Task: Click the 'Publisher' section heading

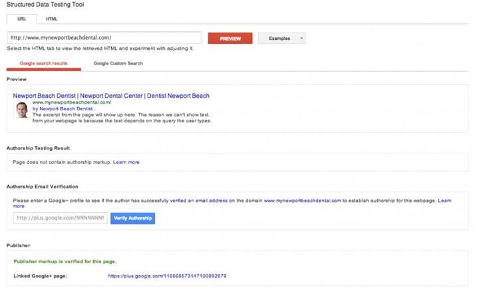Action: point(19,246)
